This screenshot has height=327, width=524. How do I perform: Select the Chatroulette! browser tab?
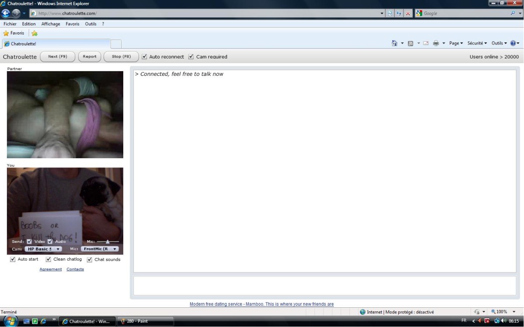tap(56, 44)
